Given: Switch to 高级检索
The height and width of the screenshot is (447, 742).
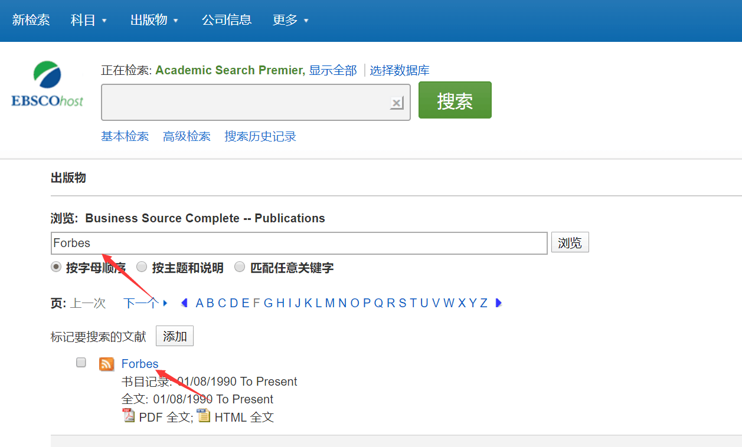Looking at the screenshot, I should coord(187,137).
